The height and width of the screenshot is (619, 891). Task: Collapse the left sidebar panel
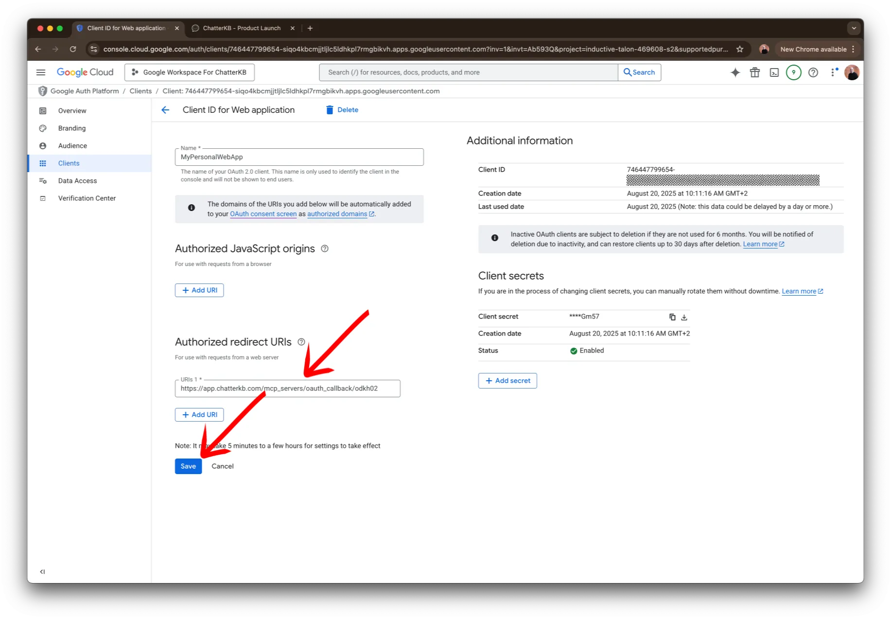pos(42,572)
